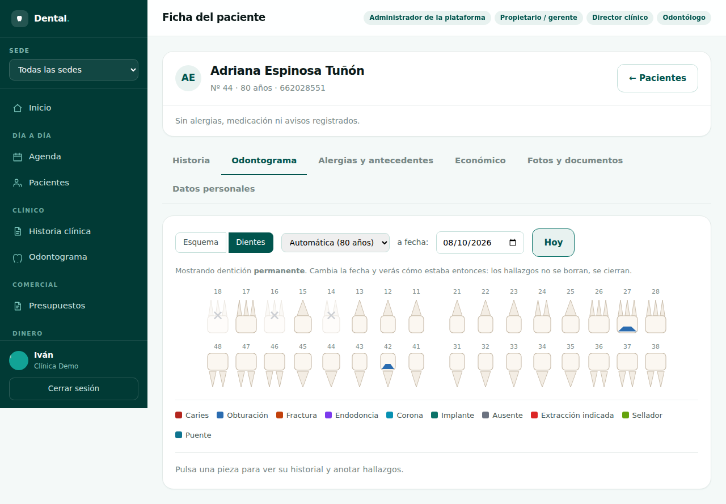Click the Presupuestos document icon
The height and width of the screenshot is (504, 726).
(18, 306)
